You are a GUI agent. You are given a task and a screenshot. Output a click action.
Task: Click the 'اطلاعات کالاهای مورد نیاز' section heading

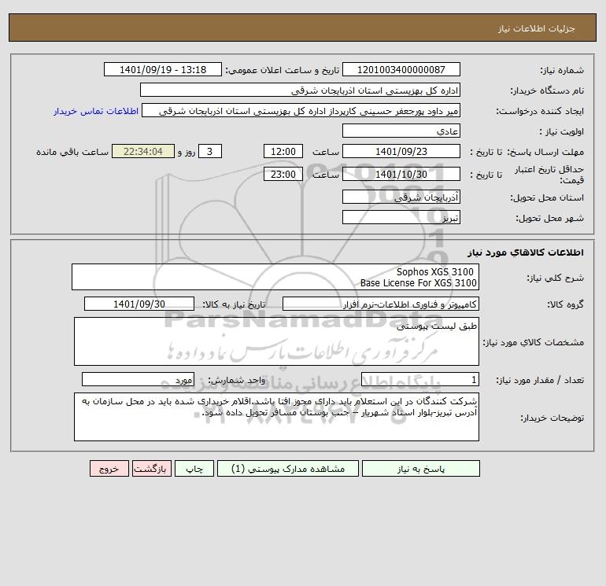click(526, 252)
